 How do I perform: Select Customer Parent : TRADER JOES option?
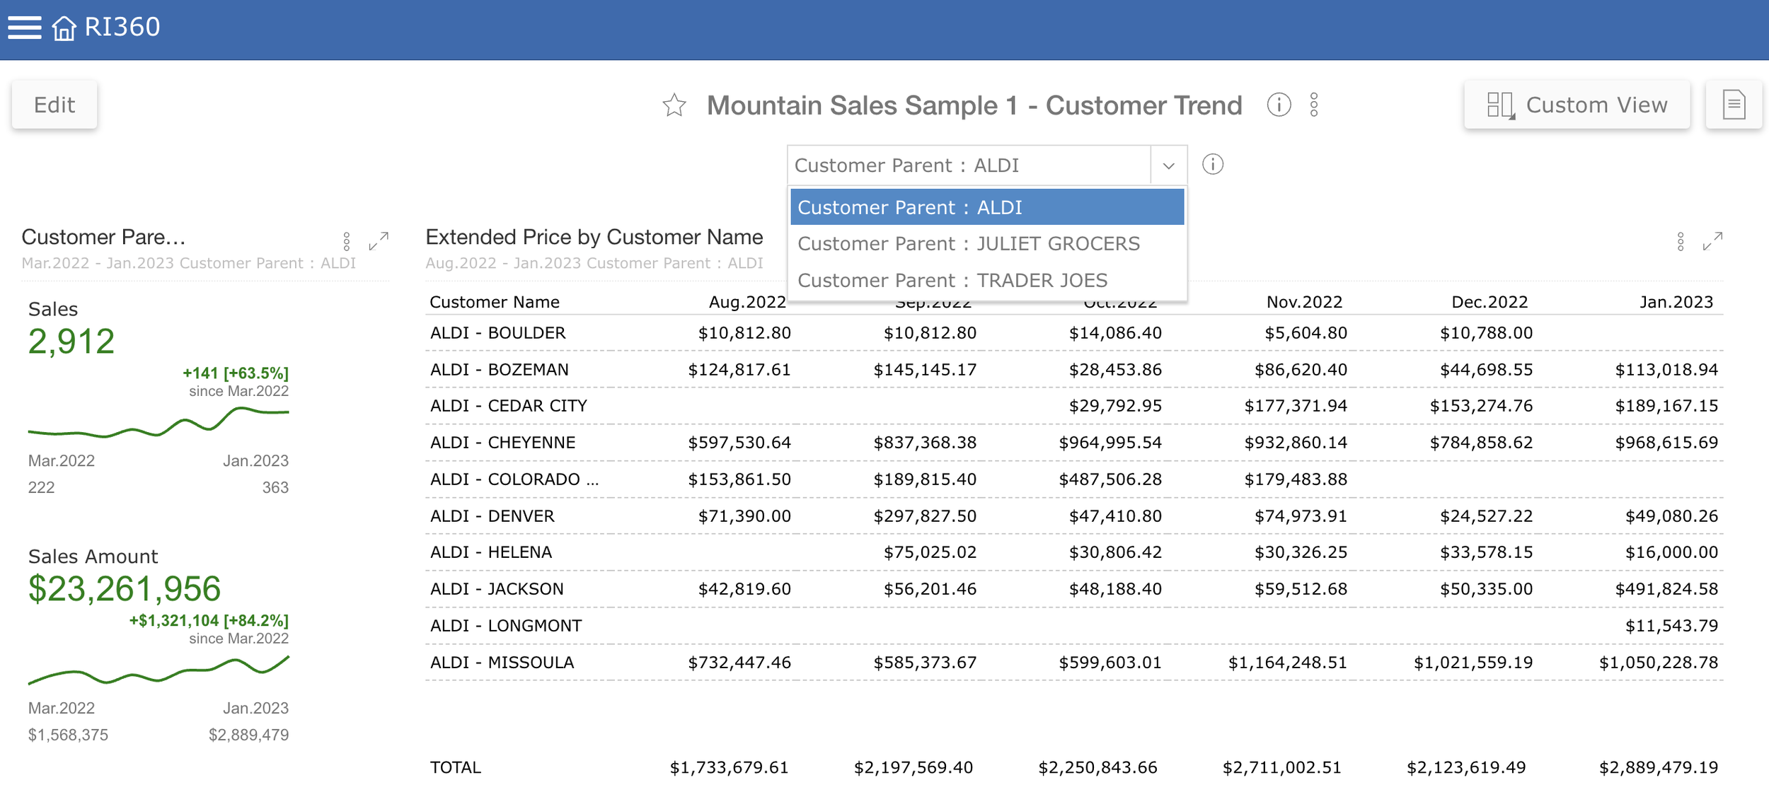952,281
